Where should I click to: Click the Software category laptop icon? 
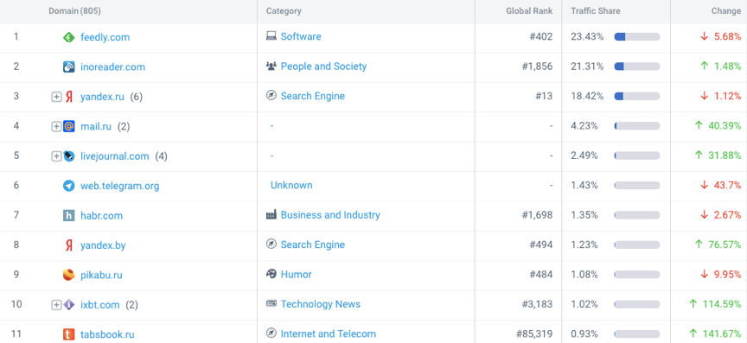click(271, 36)
